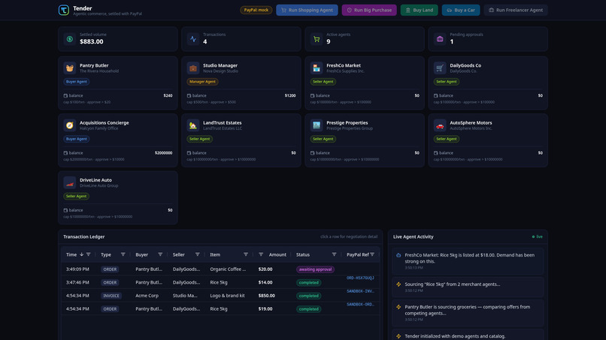Open the ORD-HSX7GUQJ PayPal reference link
Image resolution: width=606 pixels, height=340 pixels.
[360, 278]
